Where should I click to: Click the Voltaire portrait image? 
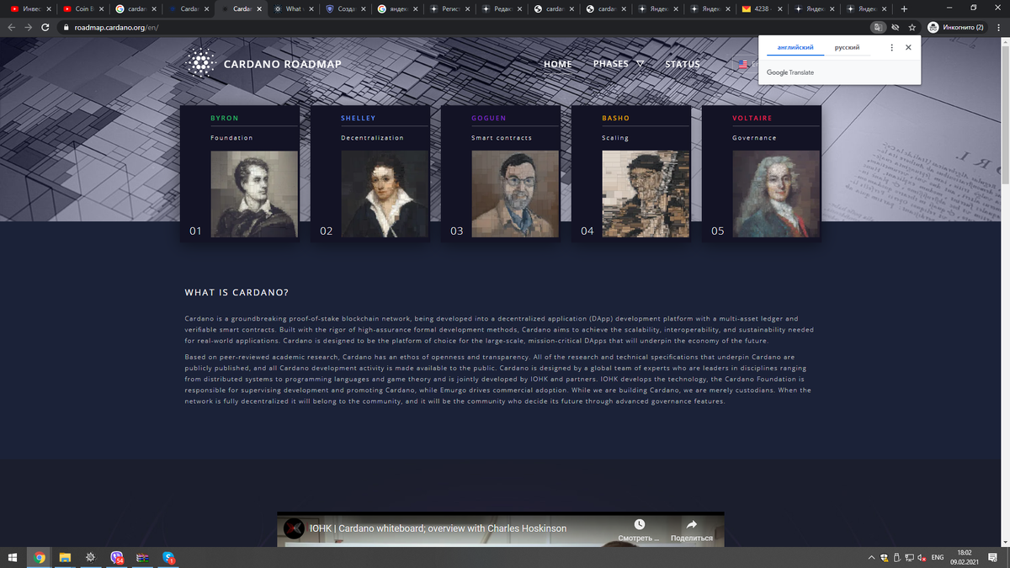tap(775, 194)
